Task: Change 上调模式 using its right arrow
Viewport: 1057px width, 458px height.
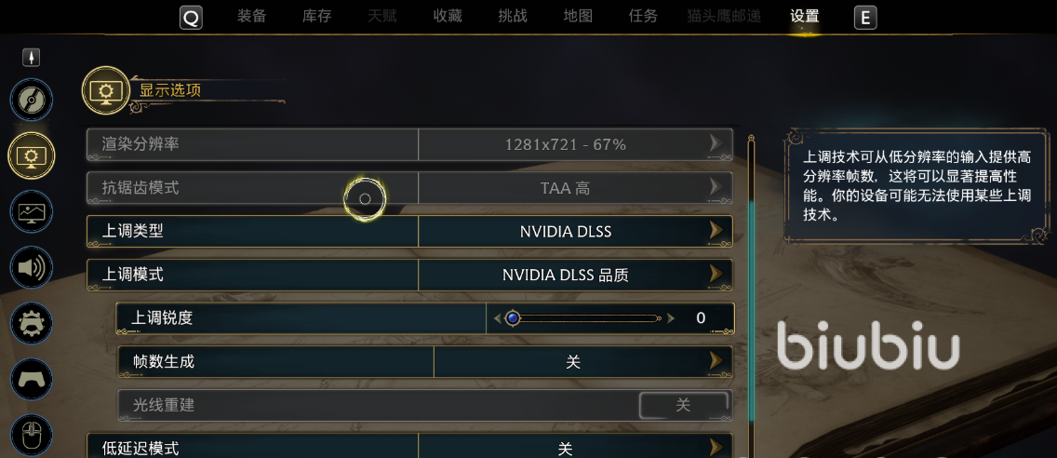Action: (x=716, y=275)
